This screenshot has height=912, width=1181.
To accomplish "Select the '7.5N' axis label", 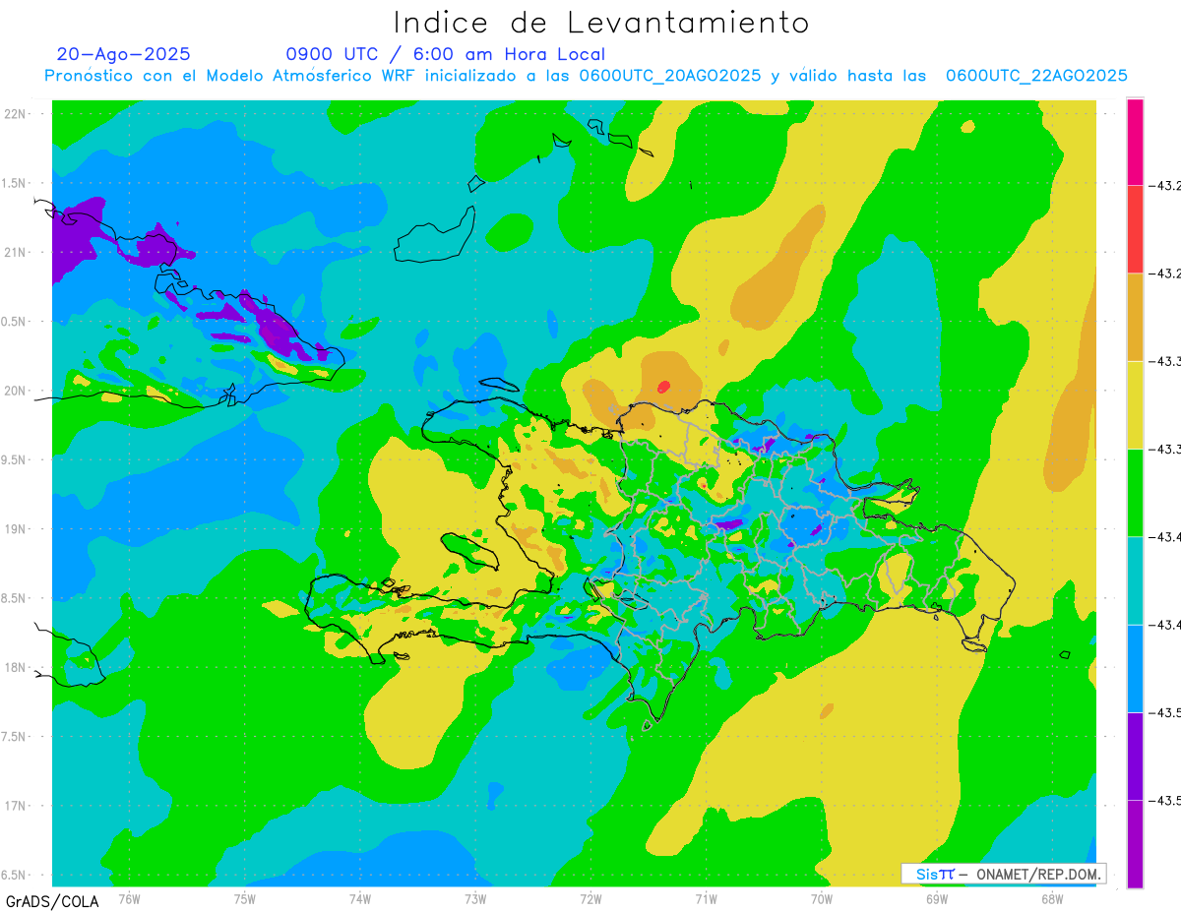I will tap(14, 737).
